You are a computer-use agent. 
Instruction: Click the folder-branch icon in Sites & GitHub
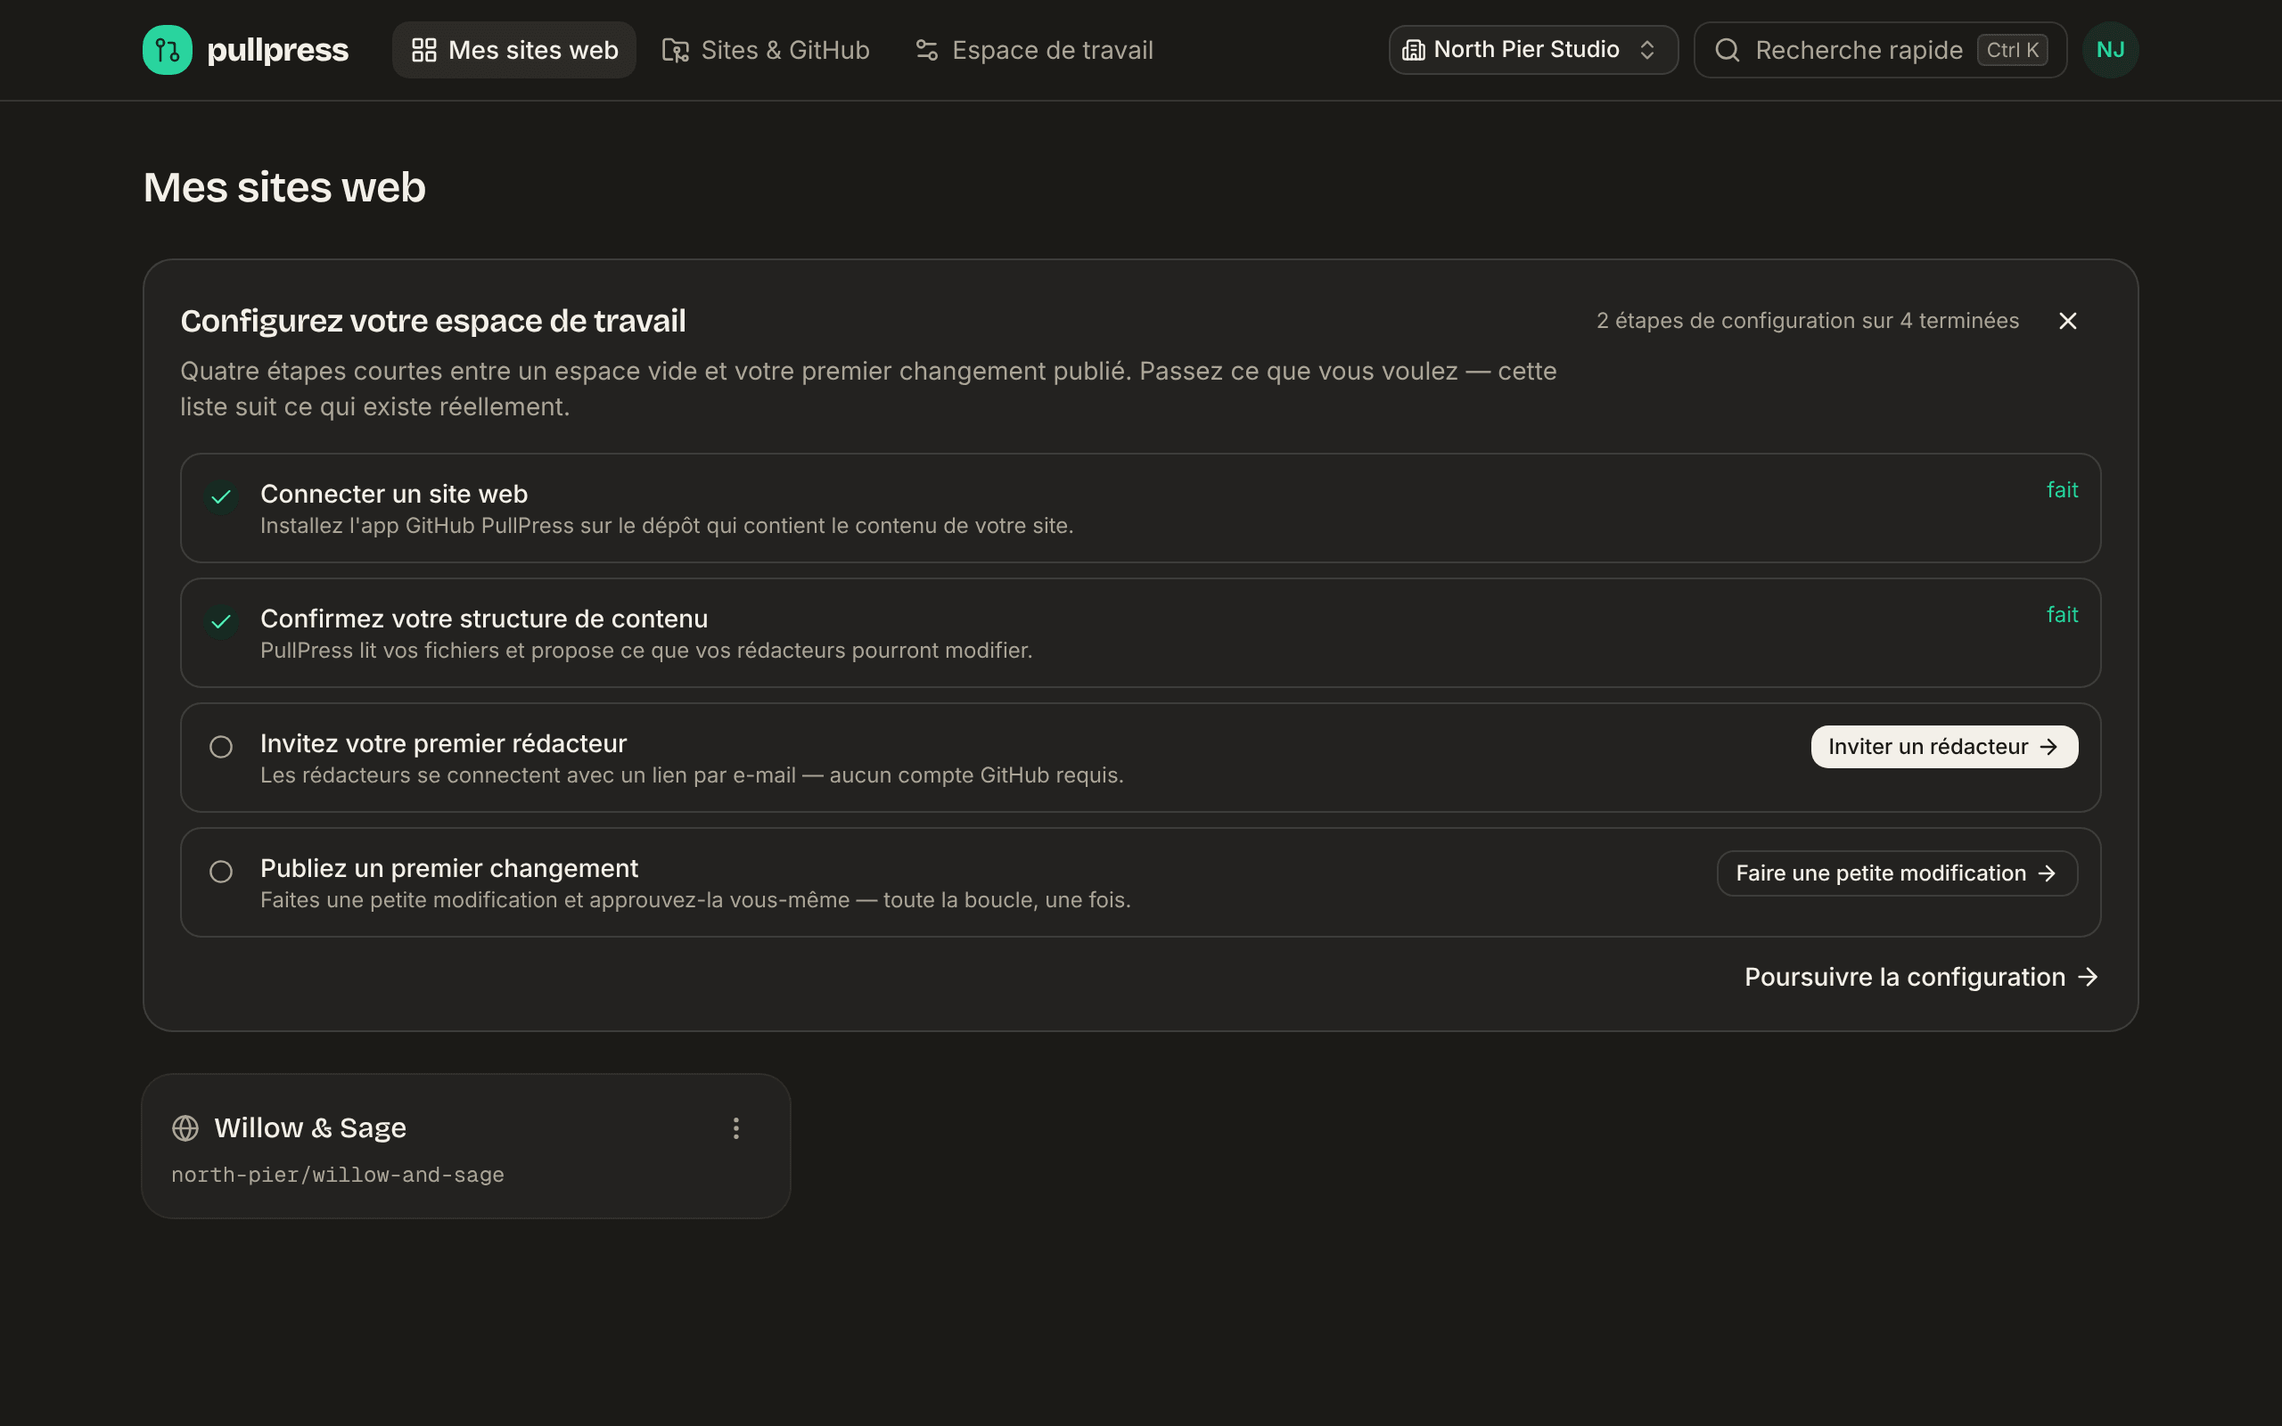tap(676, 50)
